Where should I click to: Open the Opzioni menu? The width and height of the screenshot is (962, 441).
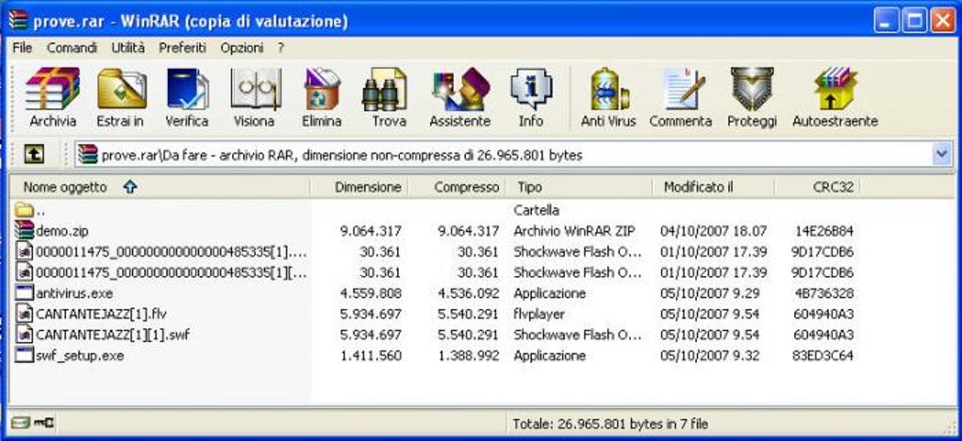[241, 47]
